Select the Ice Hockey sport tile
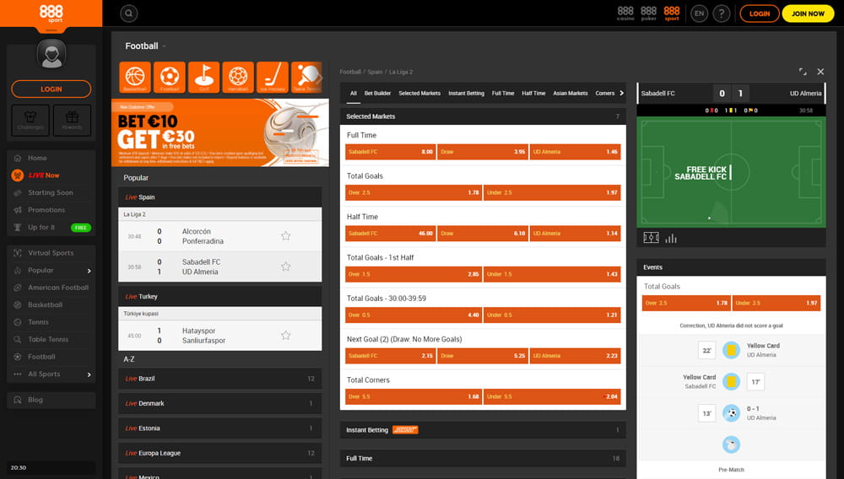 click(x=273, y=78)
